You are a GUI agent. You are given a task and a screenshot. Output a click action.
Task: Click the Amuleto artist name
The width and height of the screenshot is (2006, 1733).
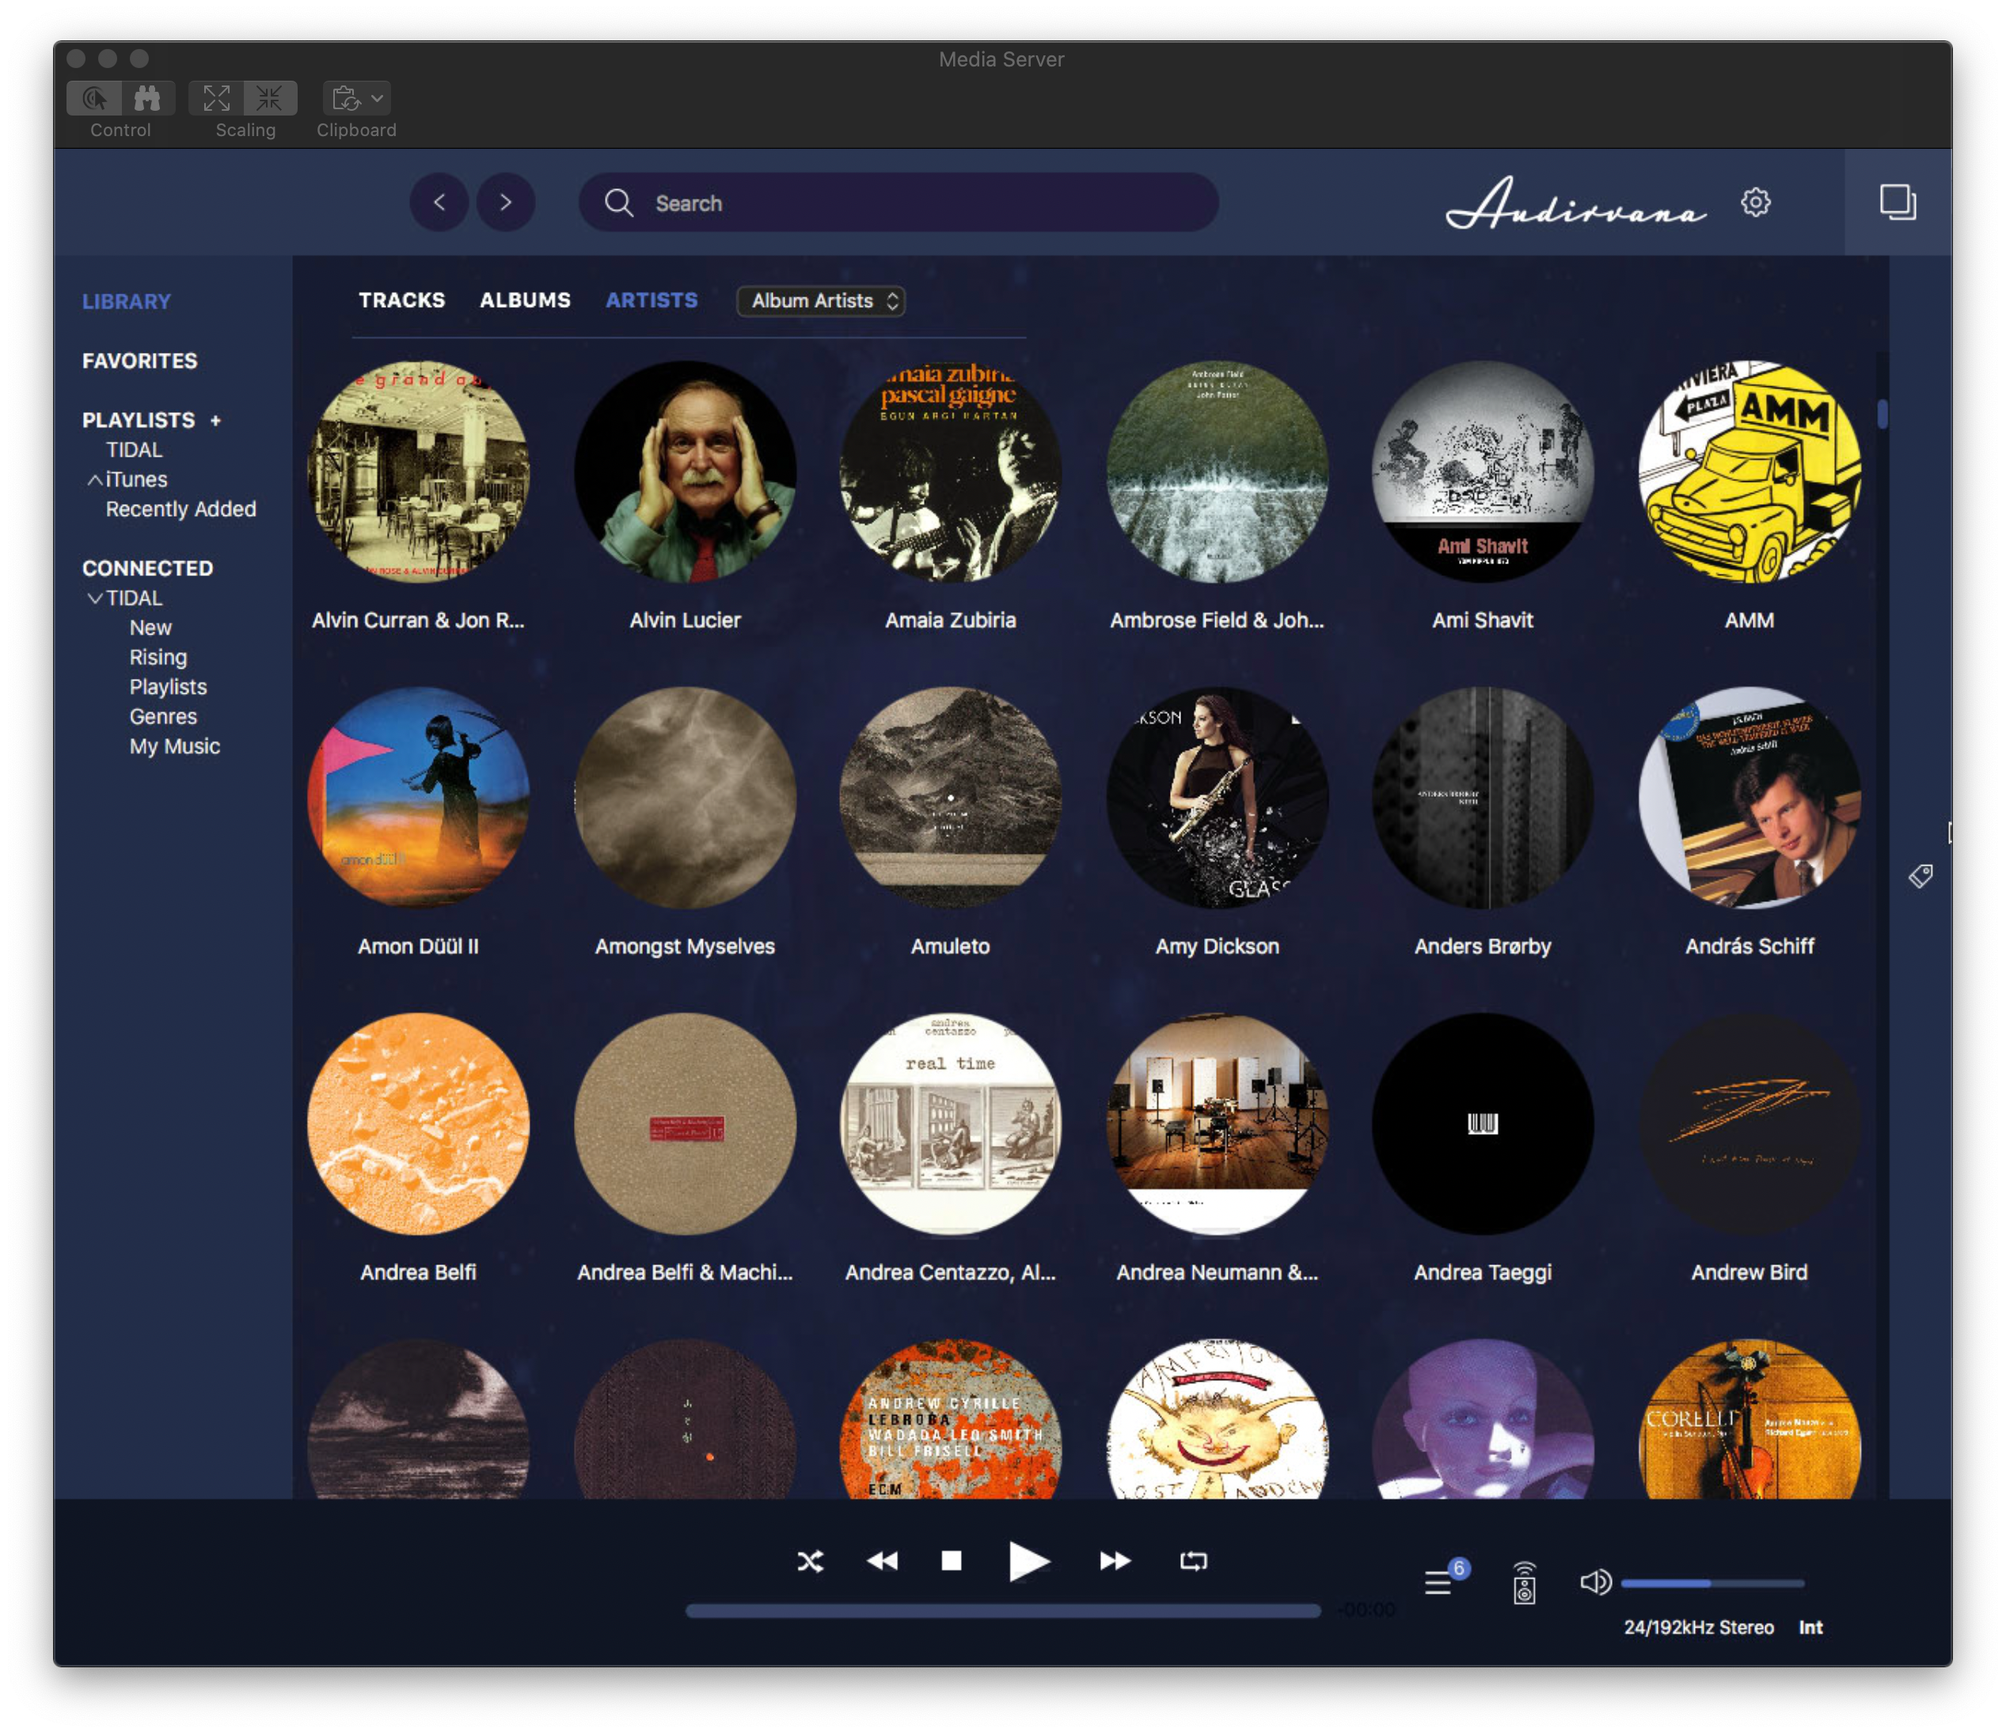click(x=951, y=946)
